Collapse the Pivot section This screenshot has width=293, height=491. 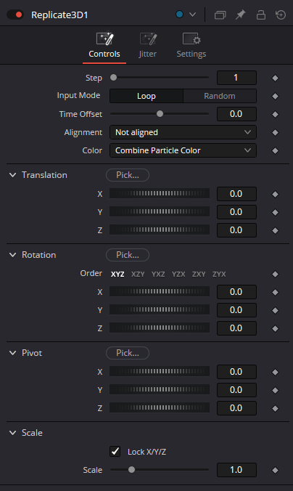(13, 352)
